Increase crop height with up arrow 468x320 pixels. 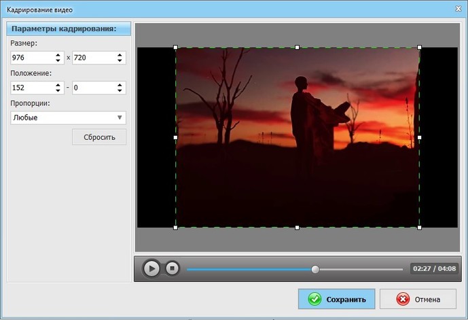120,54
